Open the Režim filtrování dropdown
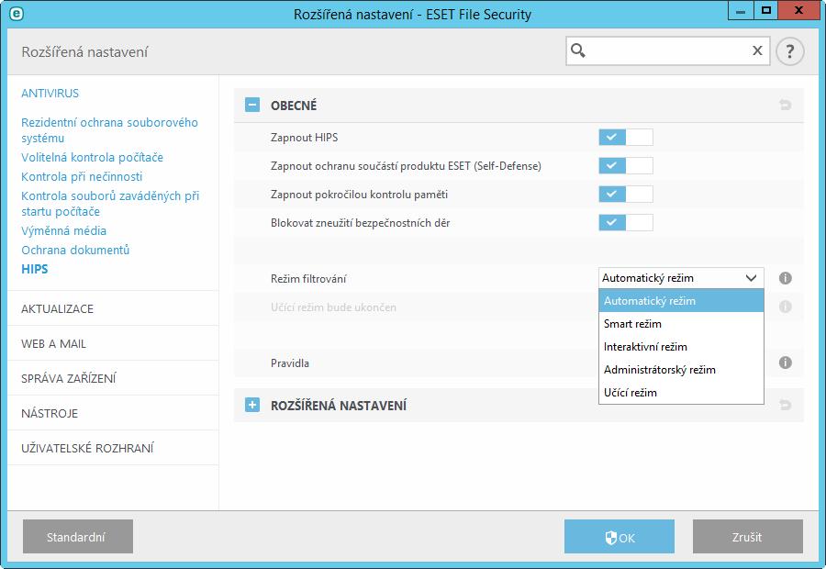826x569 pixels. click(681, 278)
